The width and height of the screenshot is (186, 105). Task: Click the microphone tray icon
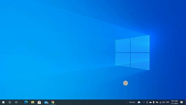click(x=154, y=102)
